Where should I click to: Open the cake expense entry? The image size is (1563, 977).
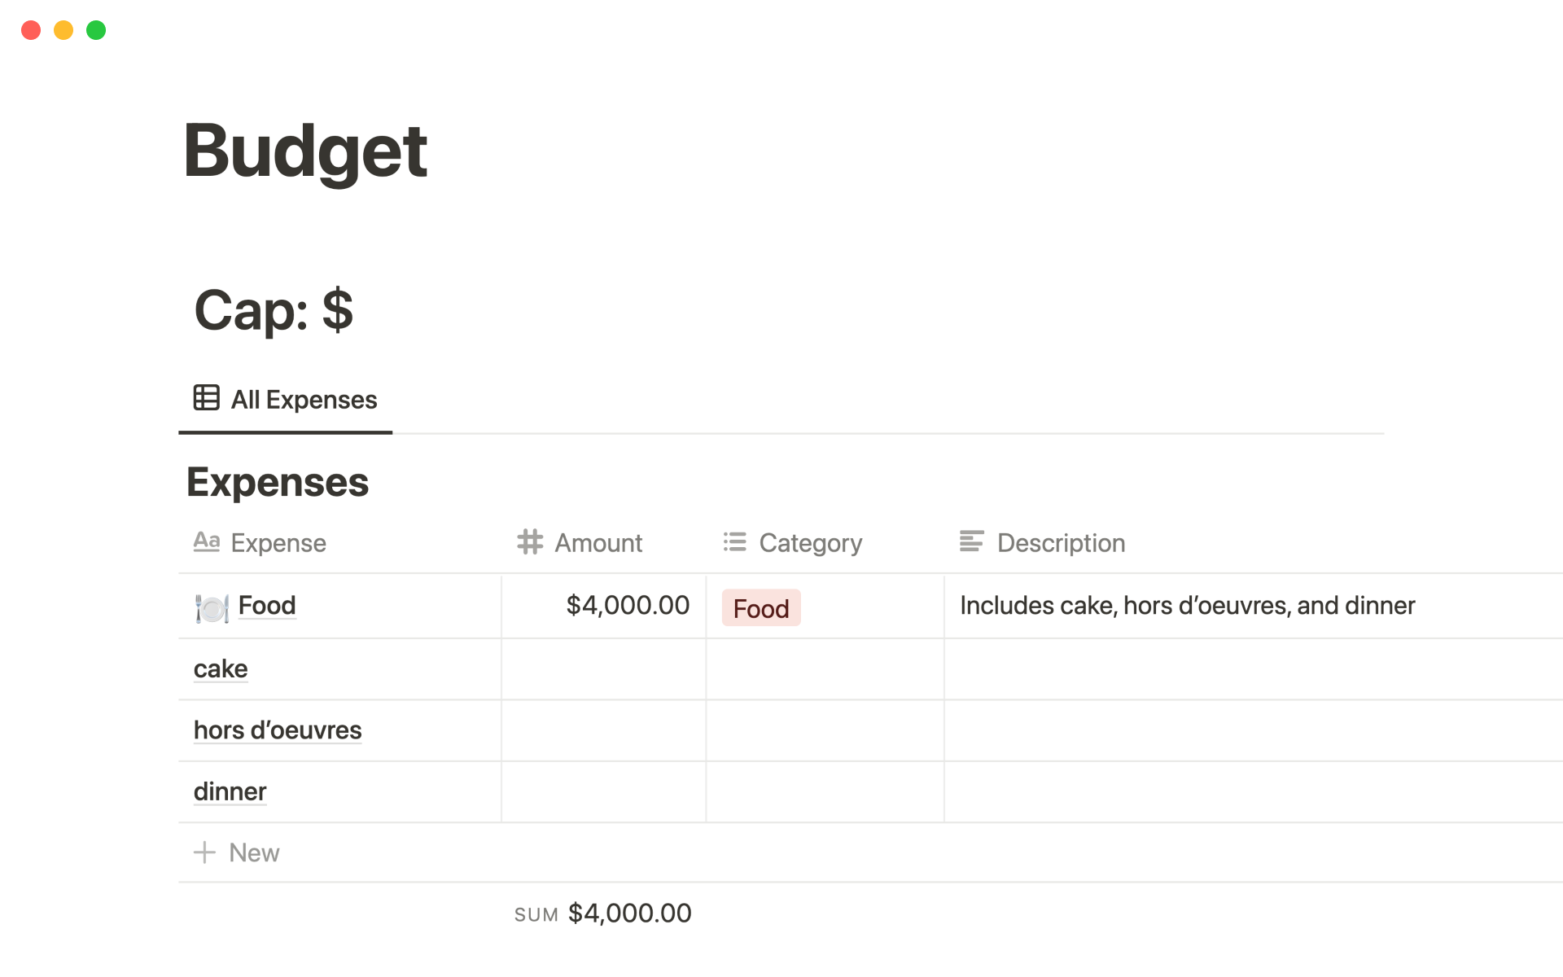221,669
